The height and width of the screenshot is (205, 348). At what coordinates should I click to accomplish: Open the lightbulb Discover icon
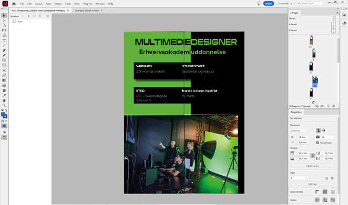259,4
